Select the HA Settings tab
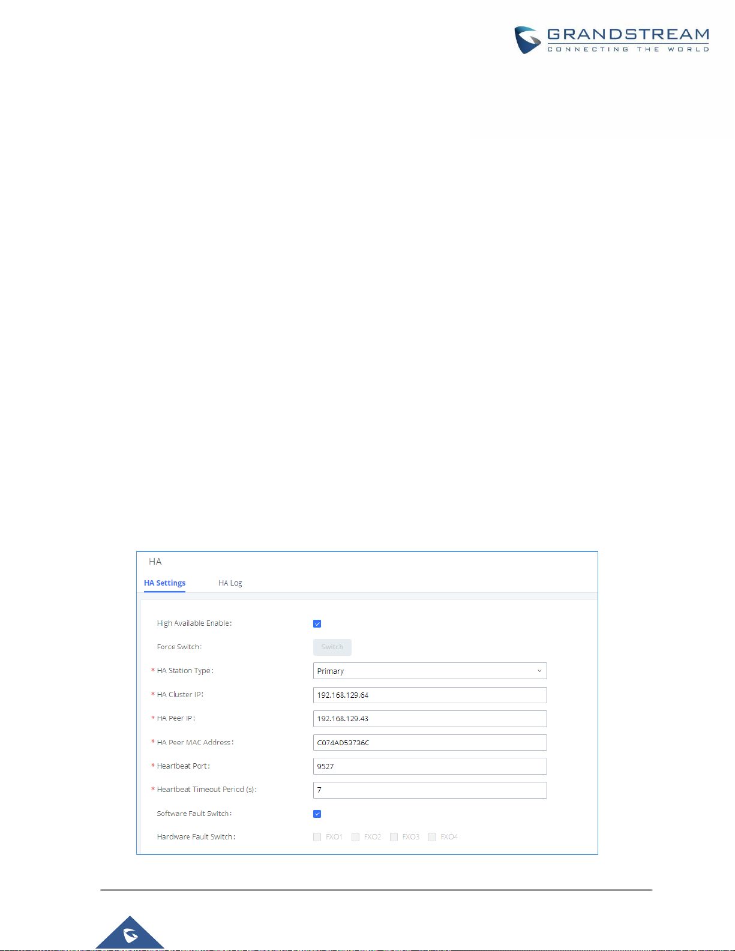 coord(164,583)
